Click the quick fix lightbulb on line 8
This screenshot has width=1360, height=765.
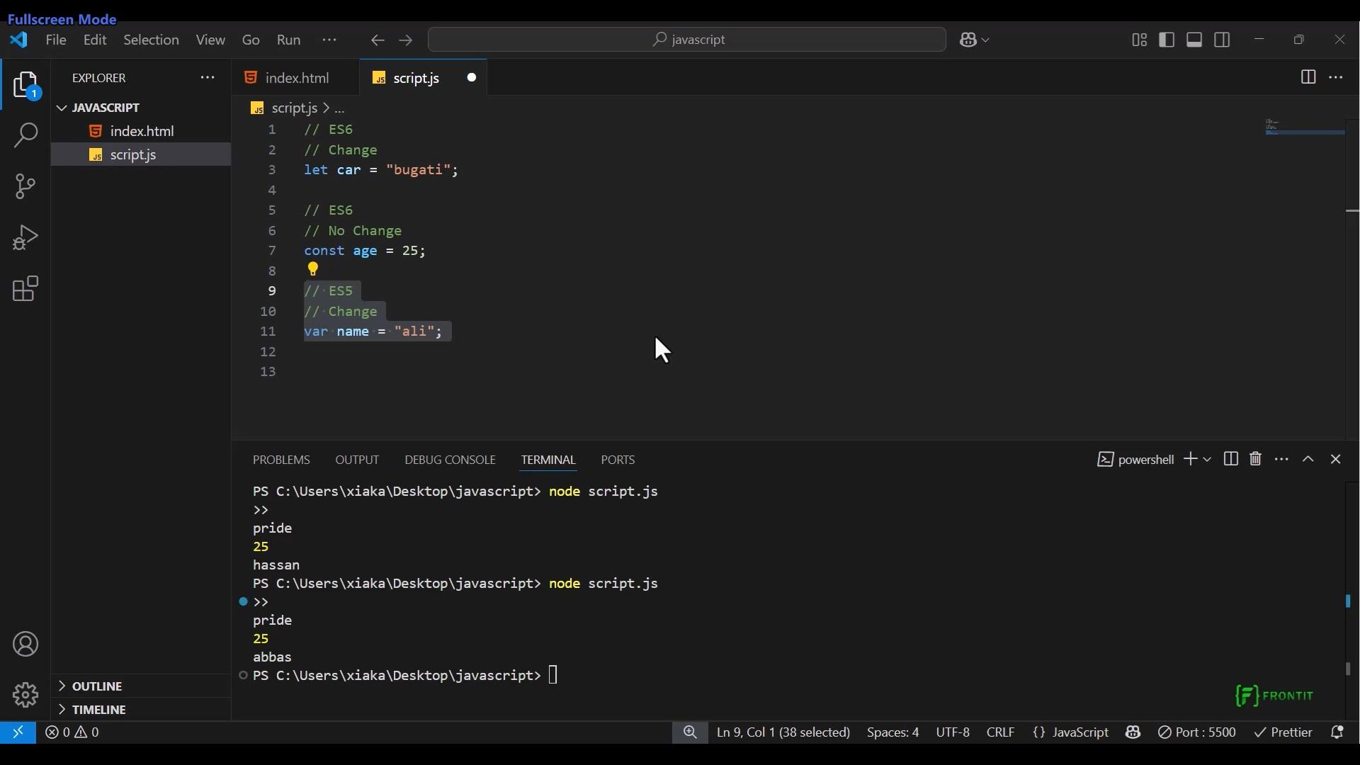pyautogui.click(x=312, y=269)
